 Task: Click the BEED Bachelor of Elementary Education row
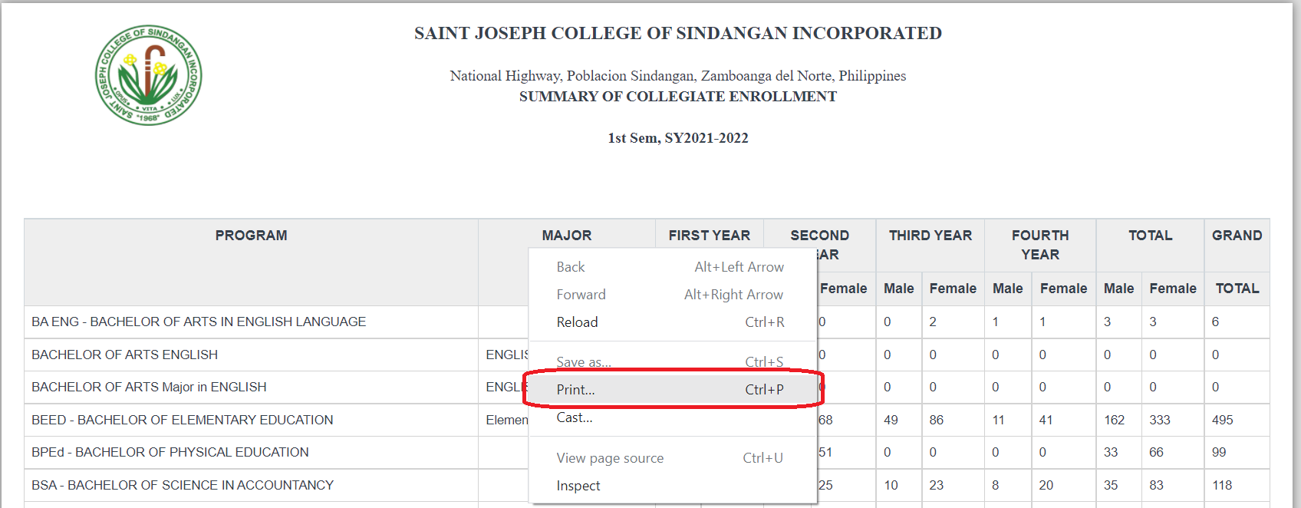pos(183,421)
